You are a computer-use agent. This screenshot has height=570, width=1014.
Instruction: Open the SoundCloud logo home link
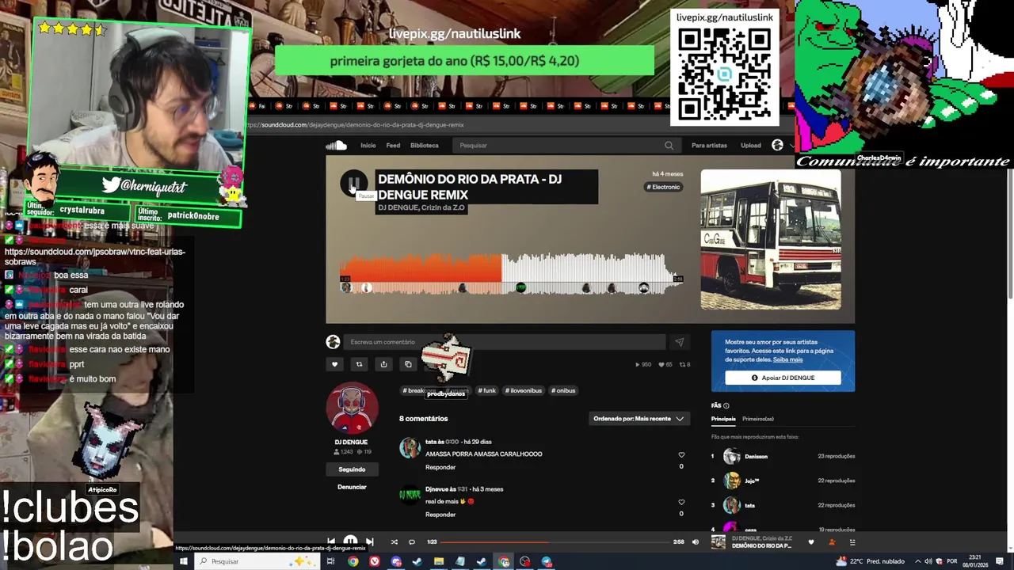[336, 146]
